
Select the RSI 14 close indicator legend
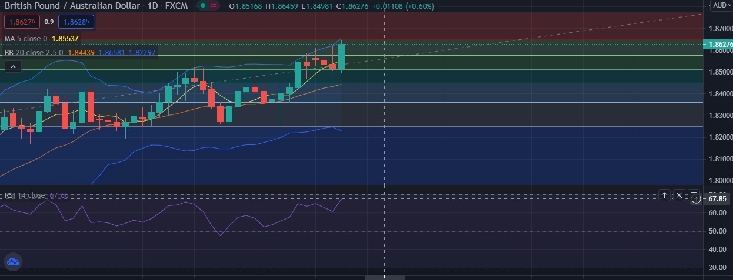point(25,195)
